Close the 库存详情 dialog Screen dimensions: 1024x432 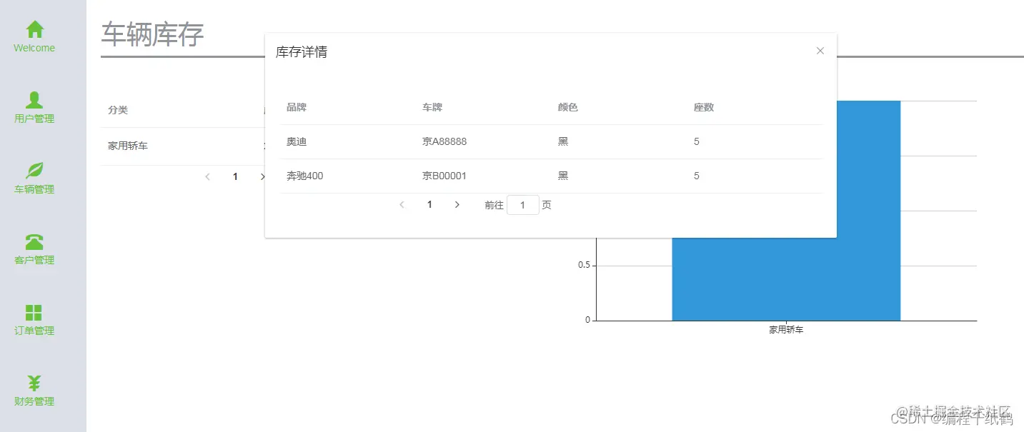coord(820,51)
